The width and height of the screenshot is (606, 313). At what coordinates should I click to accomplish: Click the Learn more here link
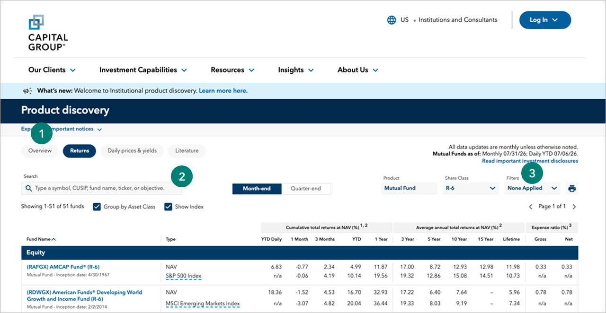click(x=223, y=91)
